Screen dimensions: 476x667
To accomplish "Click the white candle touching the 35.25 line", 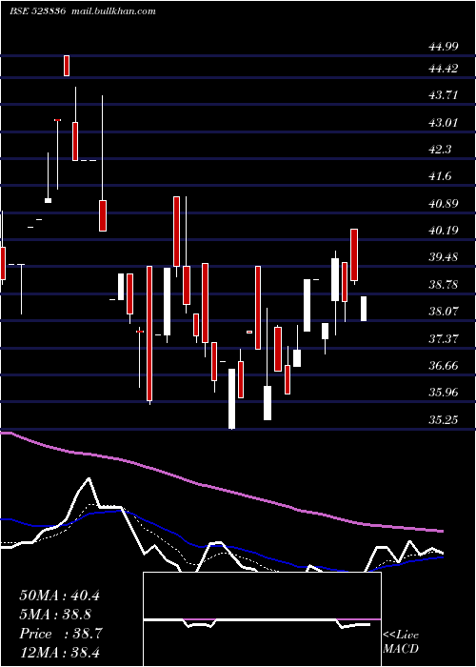I will coord(232,398).
